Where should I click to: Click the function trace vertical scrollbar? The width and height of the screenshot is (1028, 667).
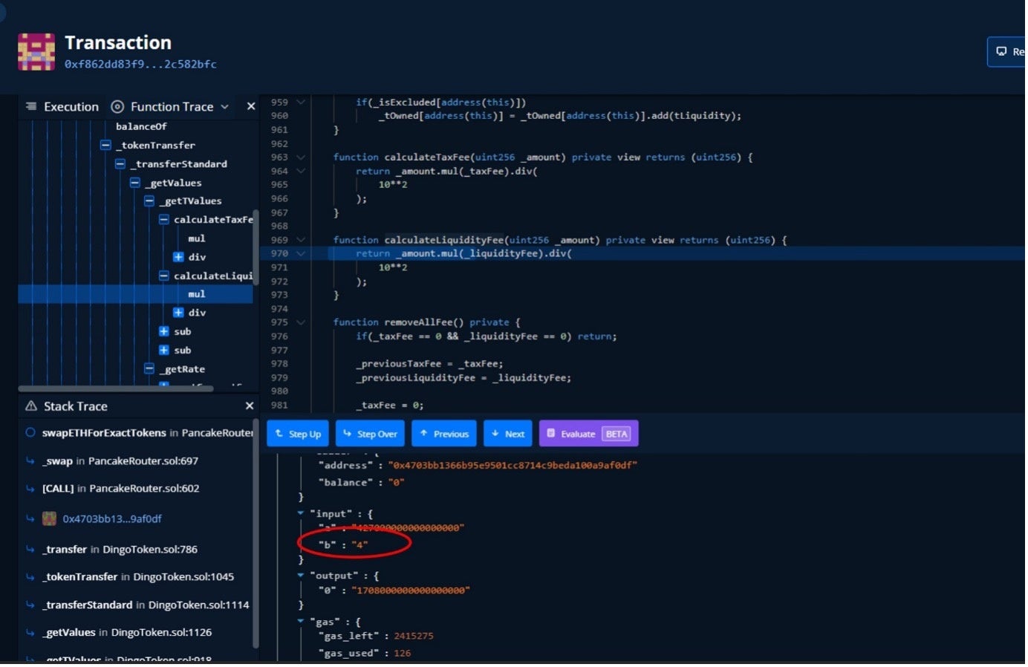coord(256,248)
